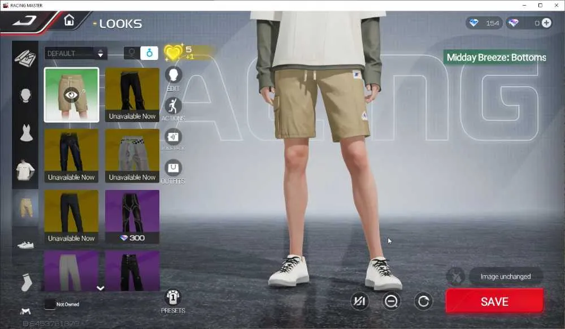Viewport: 565px width, 329px height.
Task: Select the socks category in sidebar
Action: click(27, 282)
